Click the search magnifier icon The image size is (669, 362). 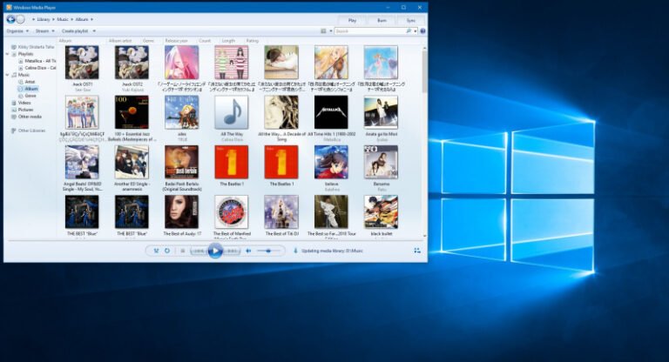pyautogui.click(x=407, y=30)
